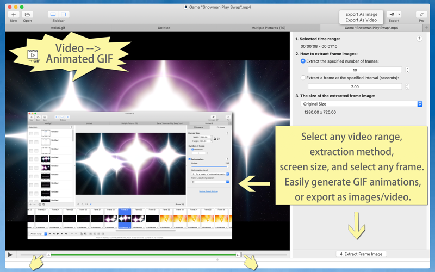Viewport: 435px width, 272px height.
Task: Click the 4. Extract Frame Image button
Action: click(361, 254)
